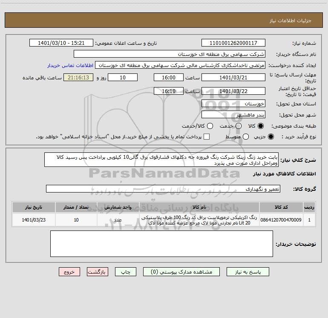Click the buyer organization name field

(170, 54)
